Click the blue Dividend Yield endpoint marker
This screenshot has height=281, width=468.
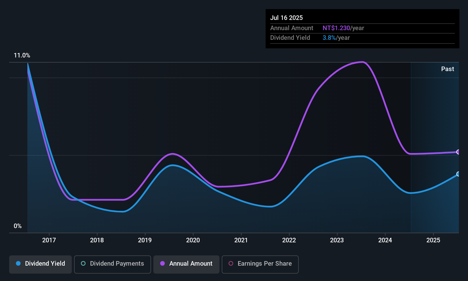pyautogui.click(x=458, y=174)
